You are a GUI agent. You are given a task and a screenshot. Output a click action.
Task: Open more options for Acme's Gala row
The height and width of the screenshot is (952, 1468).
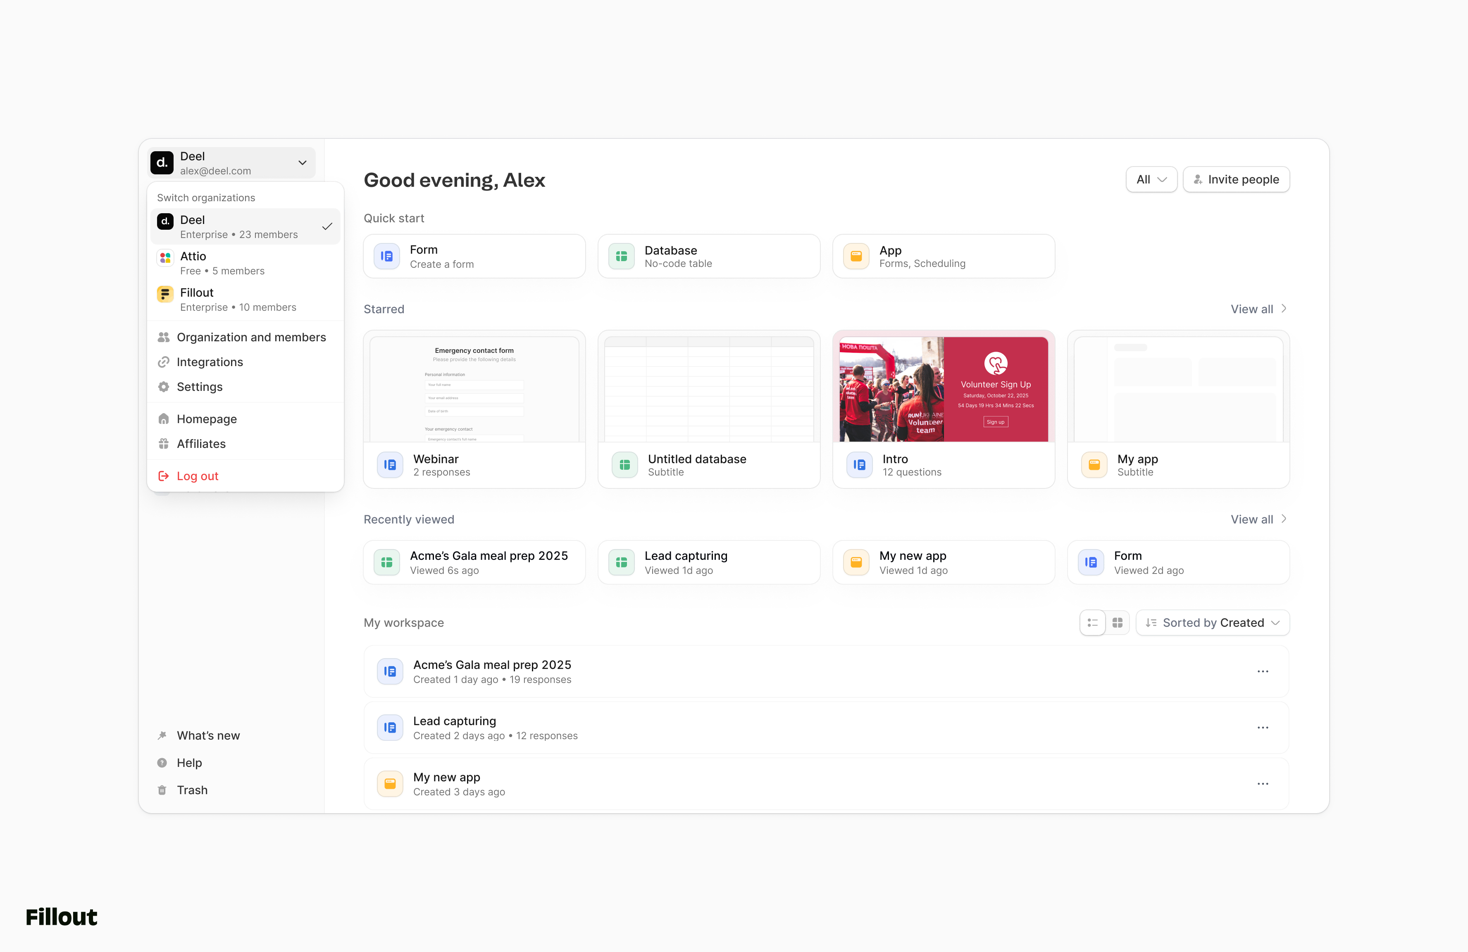(x=1263, y=671)
